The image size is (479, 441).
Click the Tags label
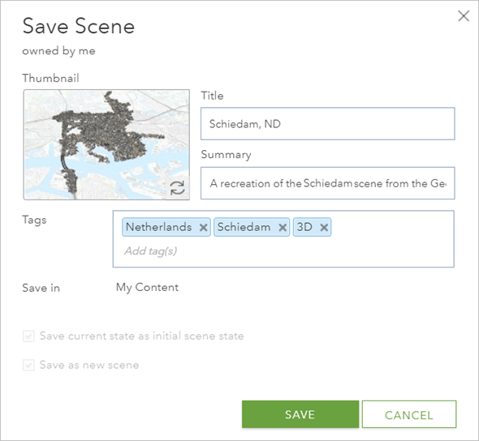[x=34, y=220]
